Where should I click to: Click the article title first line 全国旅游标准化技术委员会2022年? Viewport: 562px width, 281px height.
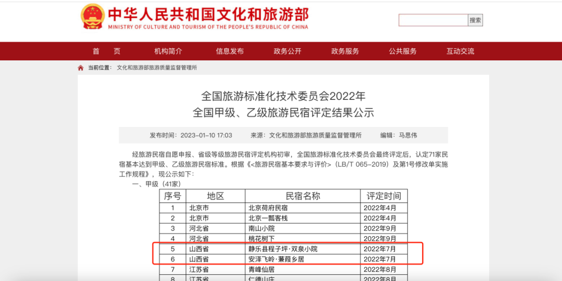[x=283, y=96]
